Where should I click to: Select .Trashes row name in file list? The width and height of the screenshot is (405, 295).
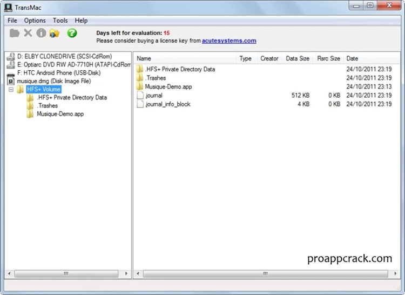tap(156, 78)
